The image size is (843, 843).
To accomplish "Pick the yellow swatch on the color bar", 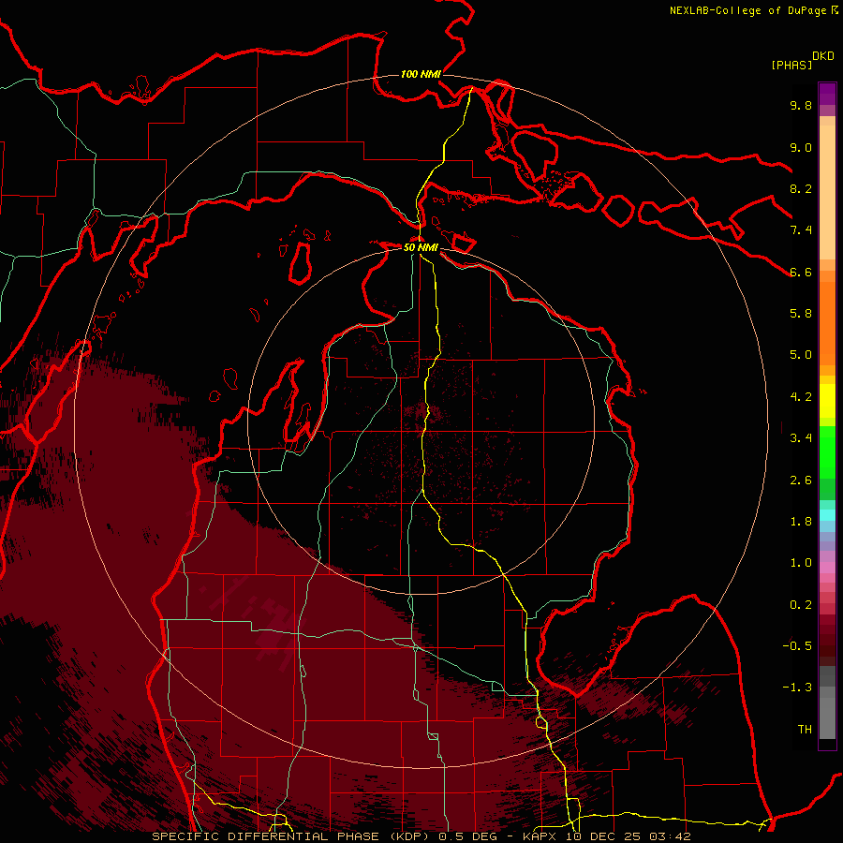I will pos(827,401).
